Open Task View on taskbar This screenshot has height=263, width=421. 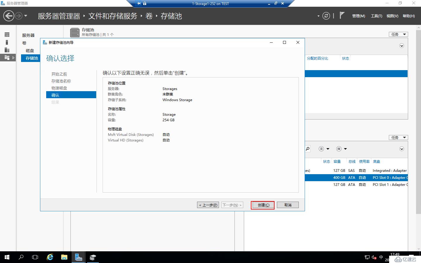pyautogui.click(x=35, y=257)
